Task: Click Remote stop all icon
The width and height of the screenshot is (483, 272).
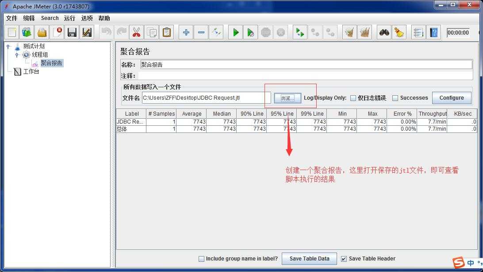Action: (315, 32)
